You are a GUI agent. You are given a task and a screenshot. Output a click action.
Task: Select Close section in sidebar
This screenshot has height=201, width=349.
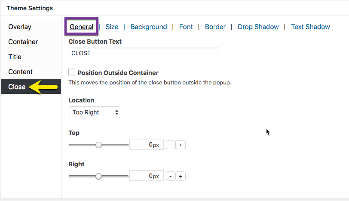coord(17,87)
